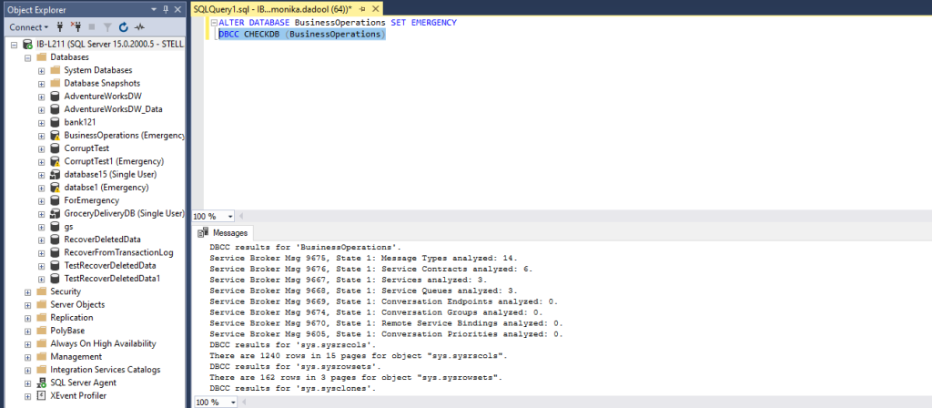This screenshot has height=408, width=932.
Task: Open the Activity Monitor icon
Action: tap(139, 27)
